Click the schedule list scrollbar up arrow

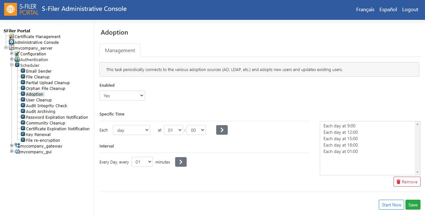[417, 124]
